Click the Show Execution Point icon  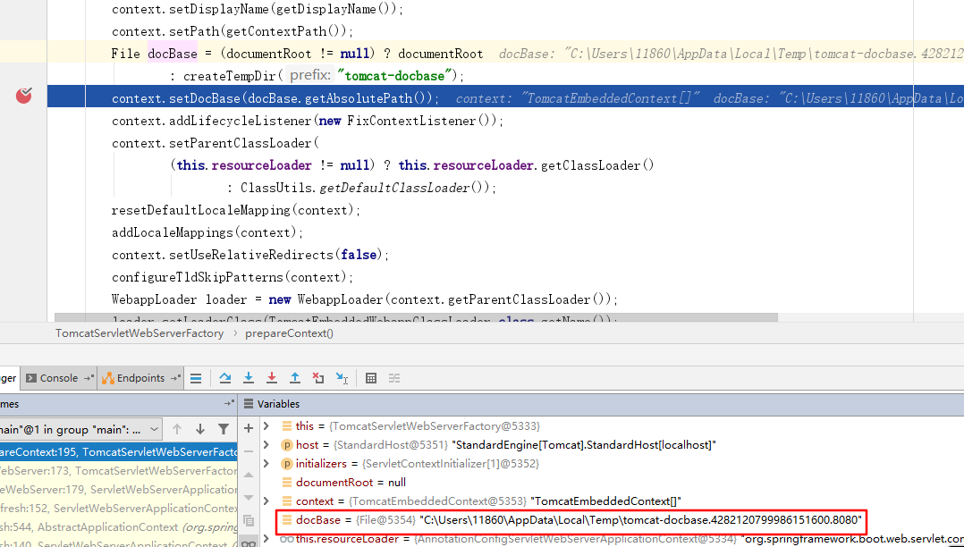pos(196,378)
